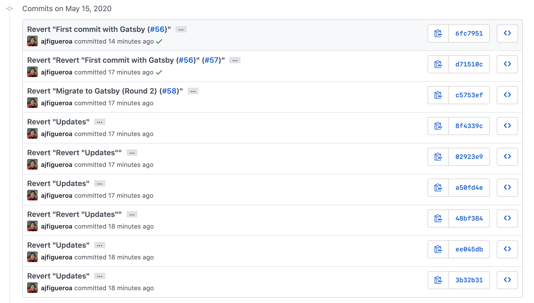Browse repository at commit 3b32b31
Viewport: 534px width, 303px height.
pyautogui.click(x=507, y=280)
